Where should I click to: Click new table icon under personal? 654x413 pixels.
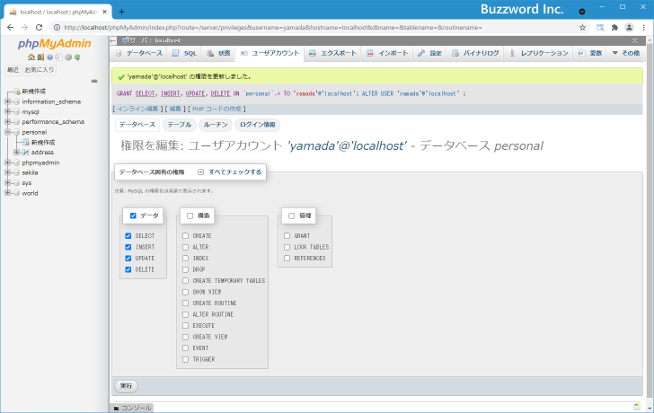tap(26, 143)
